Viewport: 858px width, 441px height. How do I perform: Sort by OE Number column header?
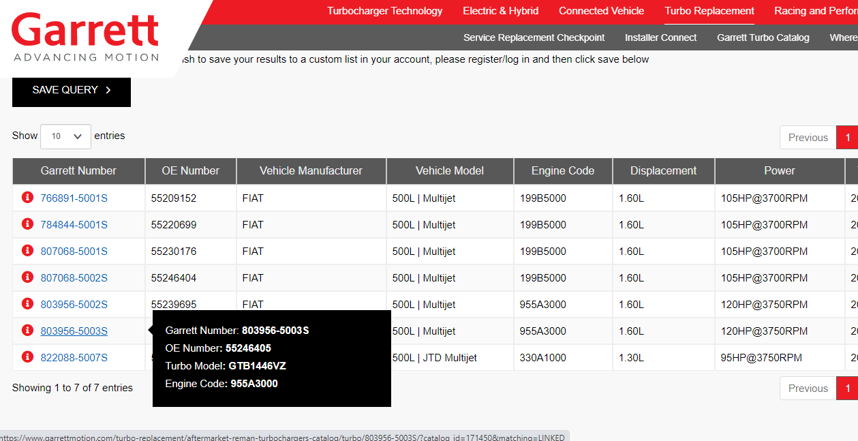tap(191, 171)
